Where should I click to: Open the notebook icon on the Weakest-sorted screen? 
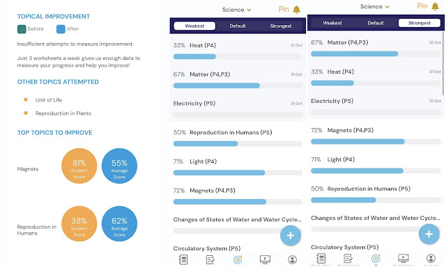(x=183, y=259)
